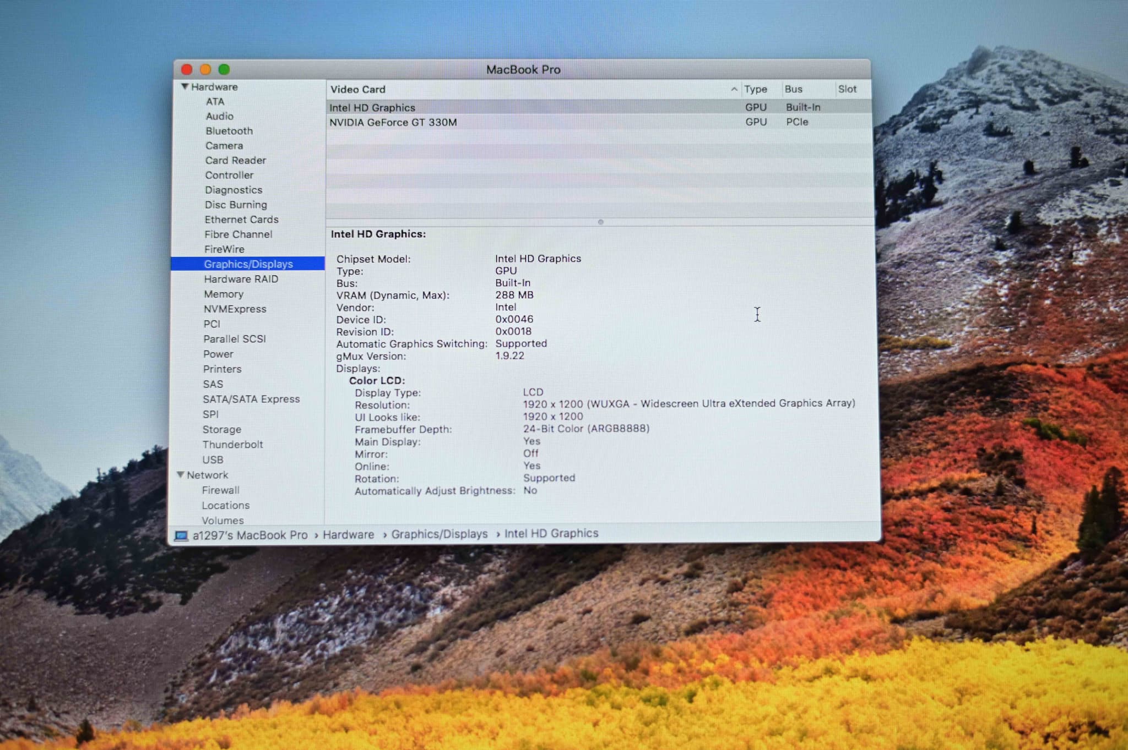
Task: Select Disc Burning in the sidebar
Action: pos(236,205)
